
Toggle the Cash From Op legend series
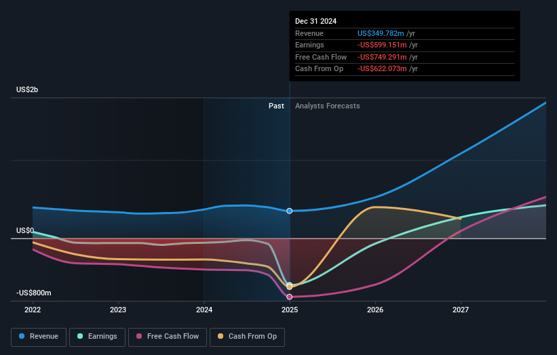247,337
